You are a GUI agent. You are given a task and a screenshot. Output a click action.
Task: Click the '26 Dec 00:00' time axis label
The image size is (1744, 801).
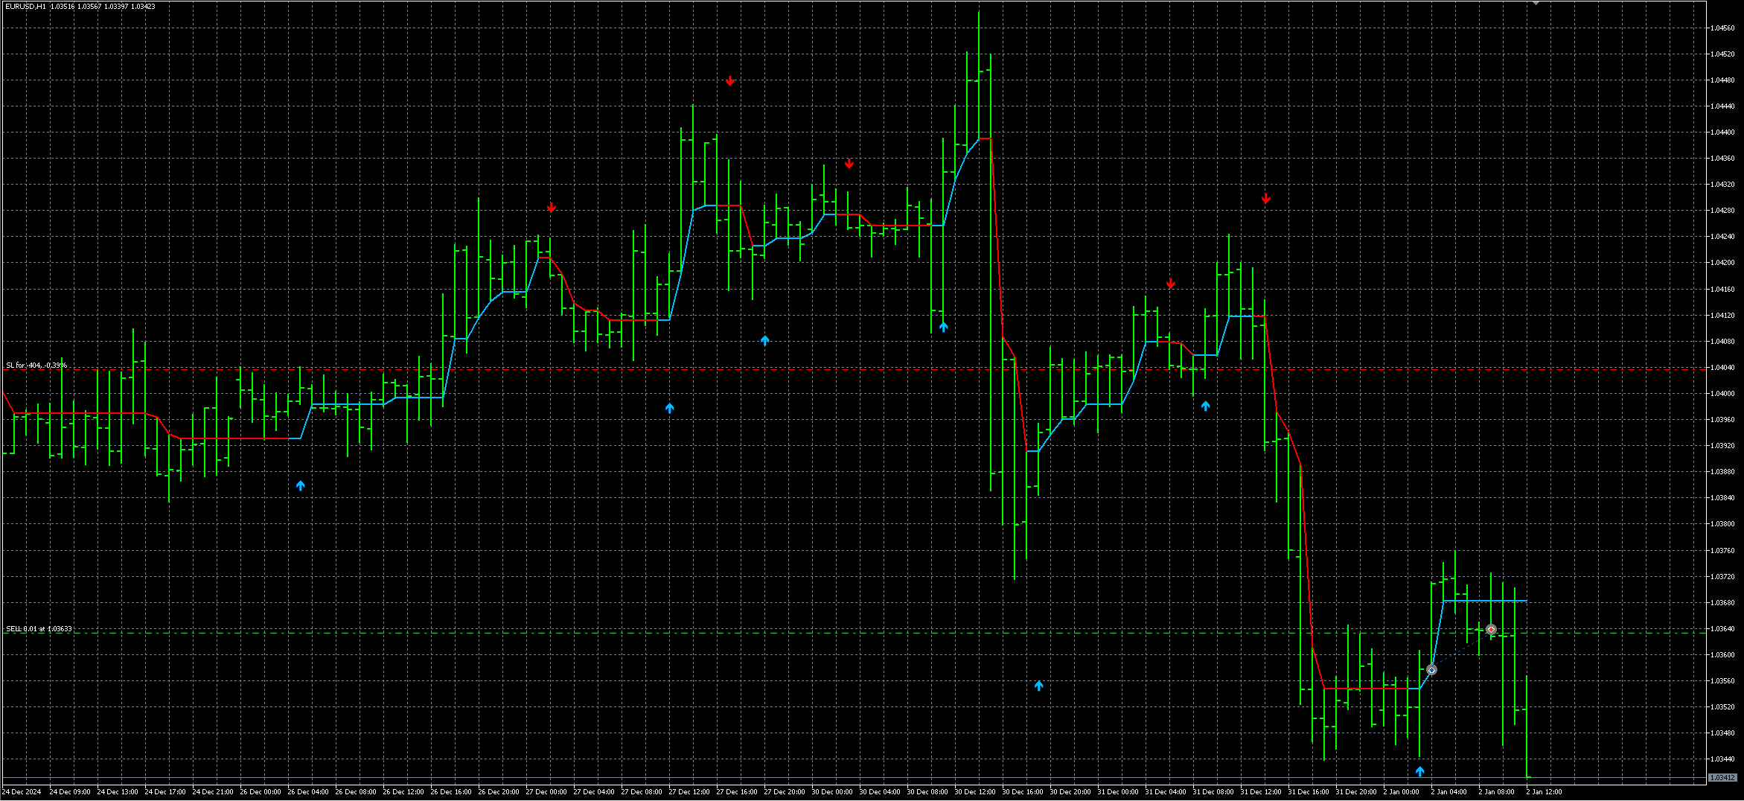[261, 792]
